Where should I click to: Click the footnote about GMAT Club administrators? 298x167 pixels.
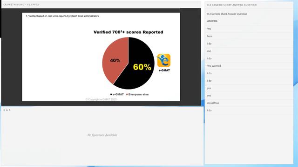[62, 16]
